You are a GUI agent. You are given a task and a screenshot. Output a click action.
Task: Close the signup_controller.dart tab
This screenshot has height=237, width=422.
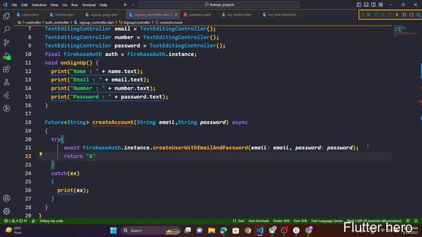click(x=176, y=14)
